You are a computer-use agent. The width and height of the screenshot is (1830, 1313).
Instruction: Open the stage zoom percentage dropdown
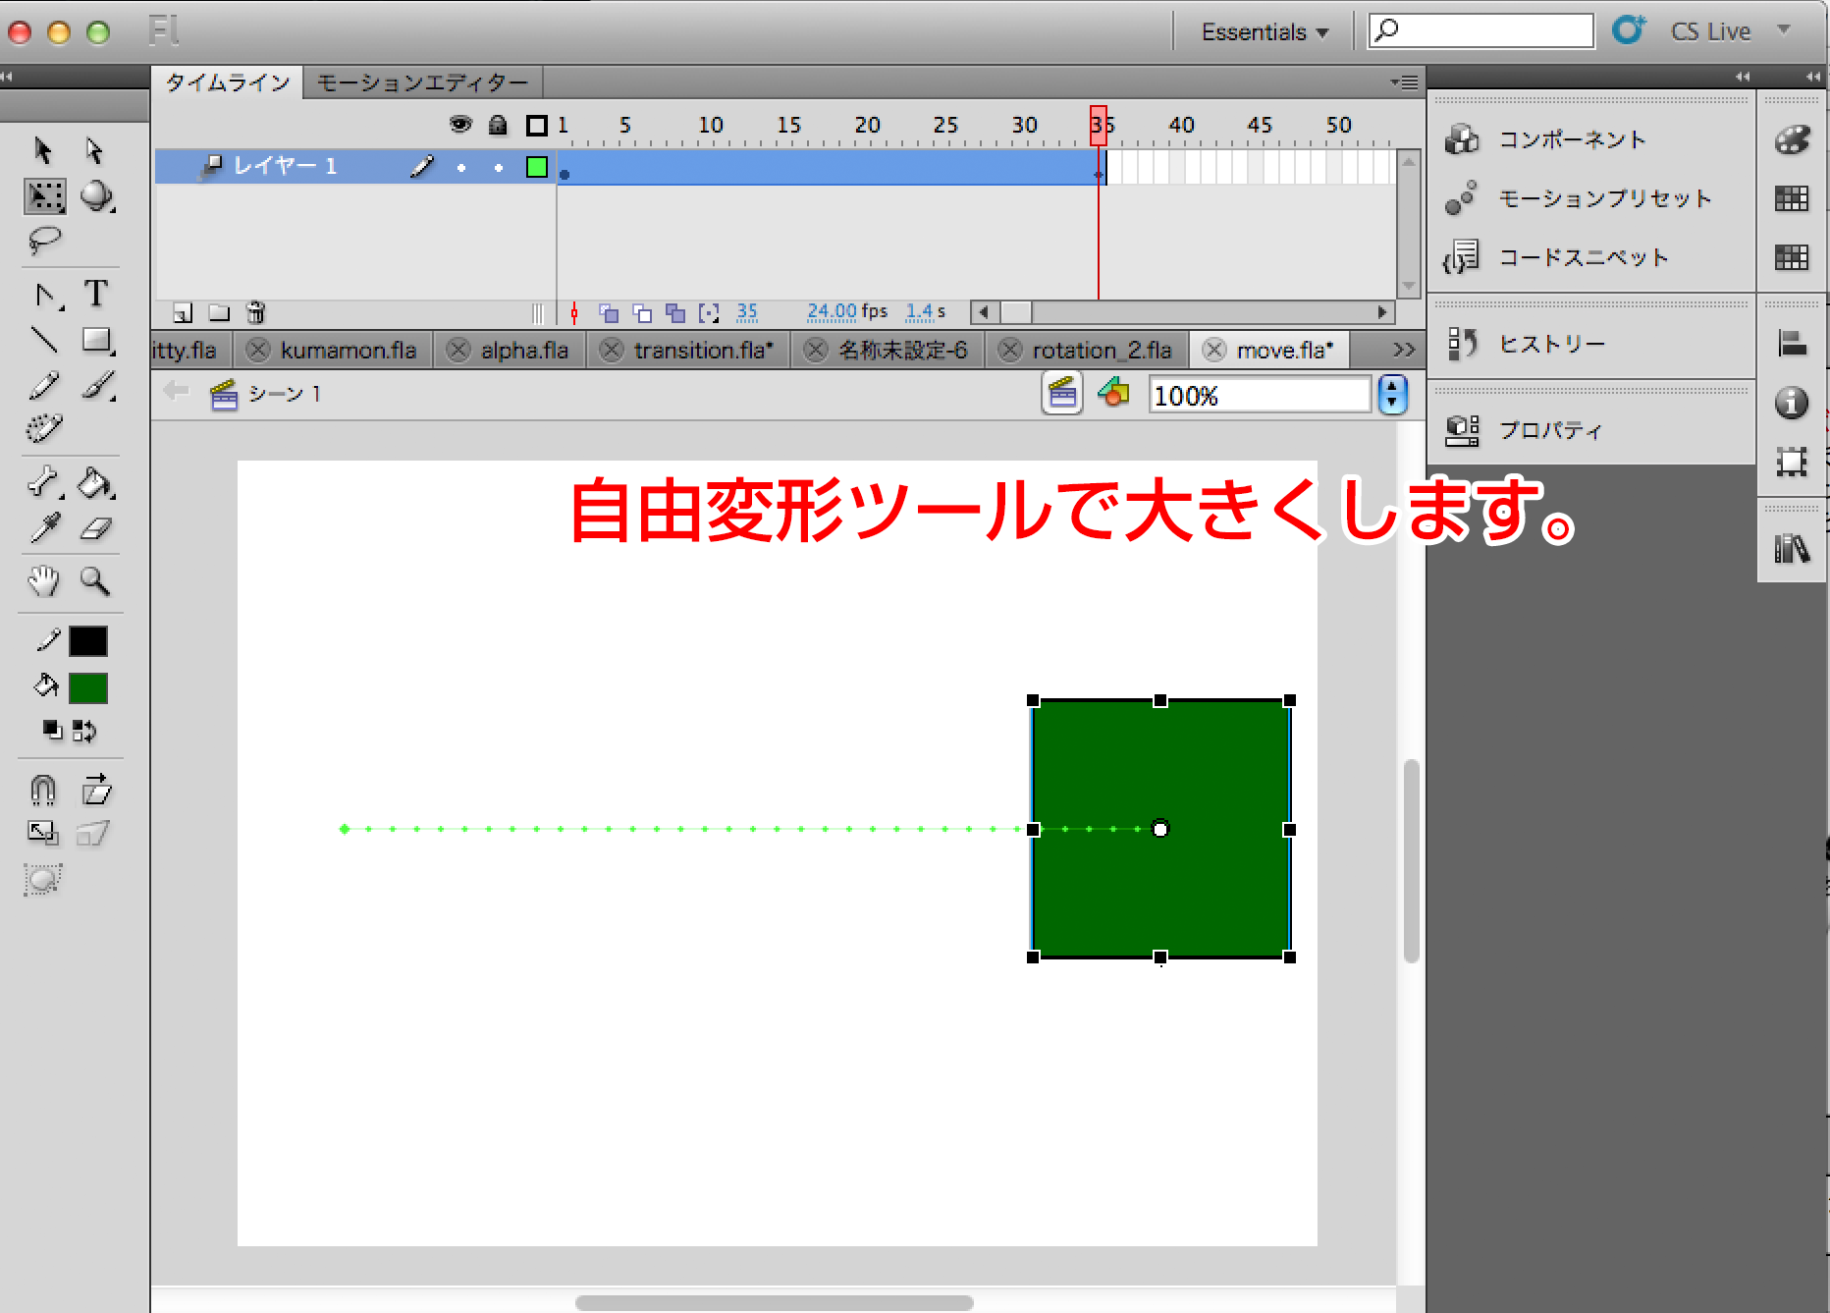tap(1392, 396)
